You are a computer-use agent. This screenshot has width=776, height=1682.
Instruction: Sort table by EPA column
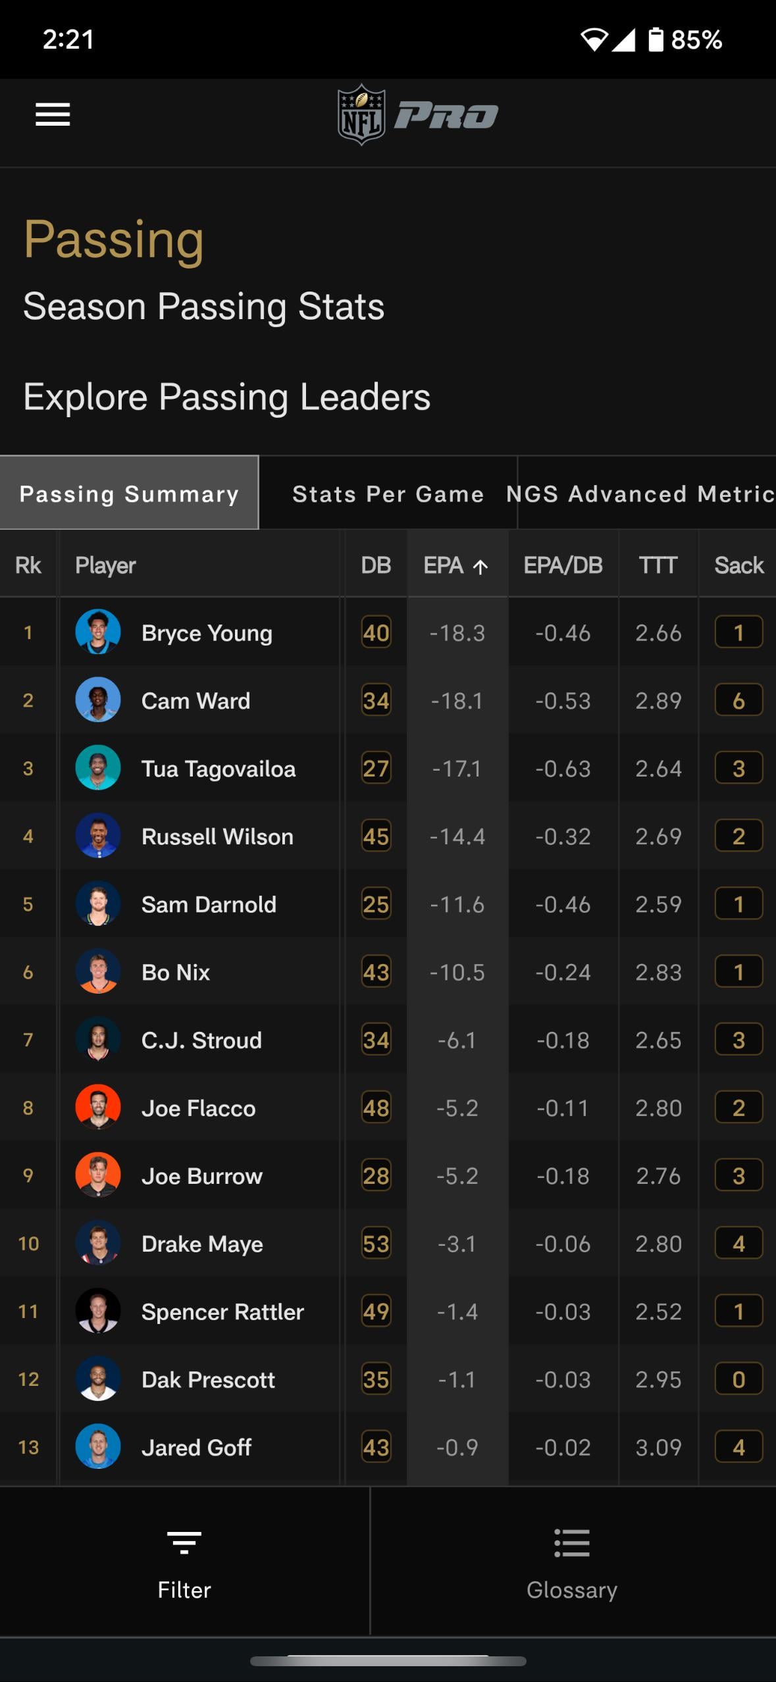tap(455, 565)
